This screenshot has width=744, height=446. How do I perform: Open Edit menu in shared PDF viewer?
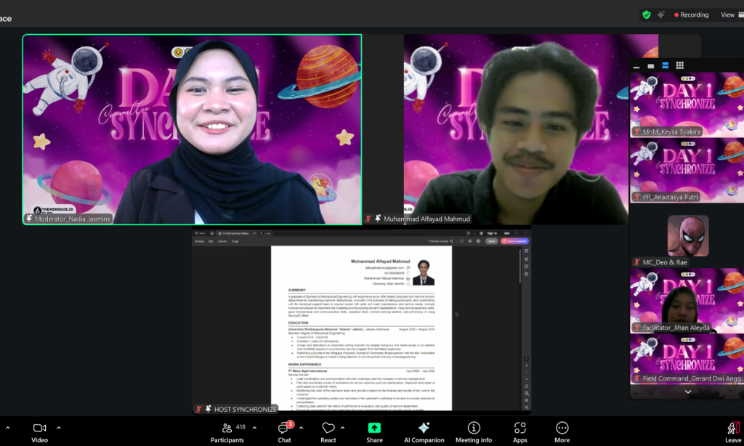tap(211, 241)
